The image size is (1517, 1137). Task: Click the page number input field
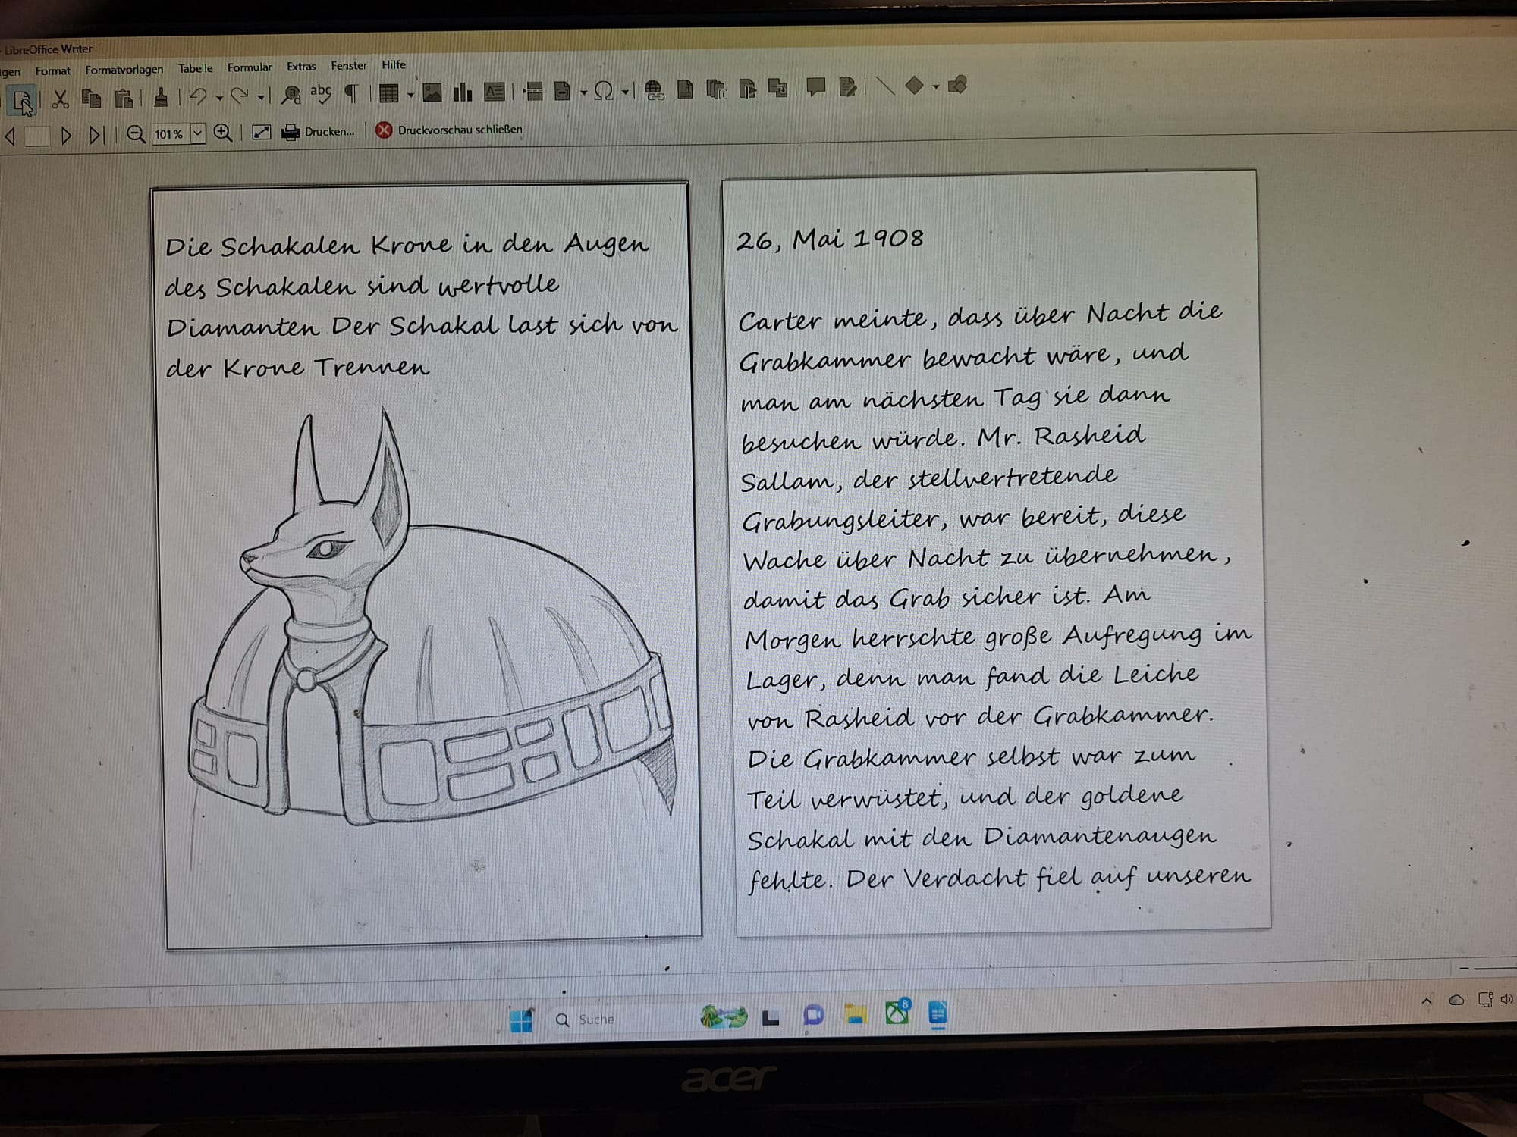point(36,136)
